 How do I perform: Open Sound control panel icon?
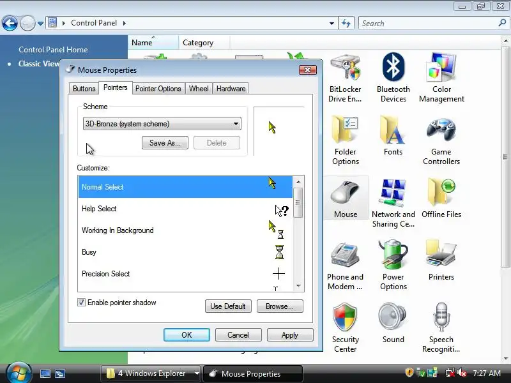click(393, 323)
